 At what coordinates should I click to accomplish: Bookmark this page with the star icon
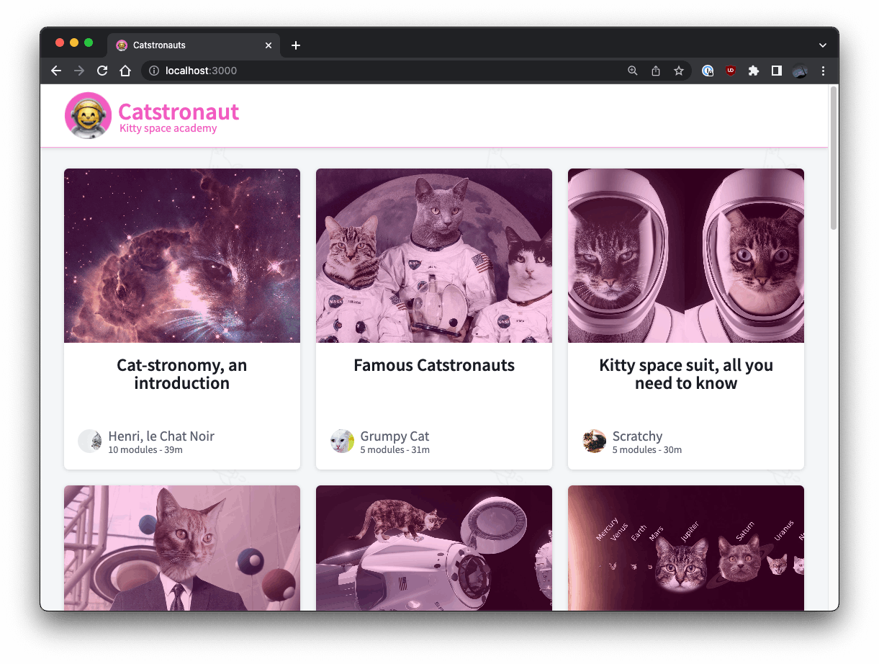pos(679,71)
